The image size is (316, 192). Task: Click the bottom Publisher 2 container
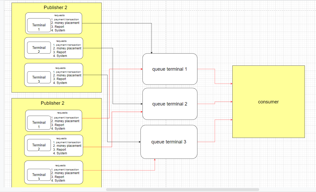click(52, 103)
